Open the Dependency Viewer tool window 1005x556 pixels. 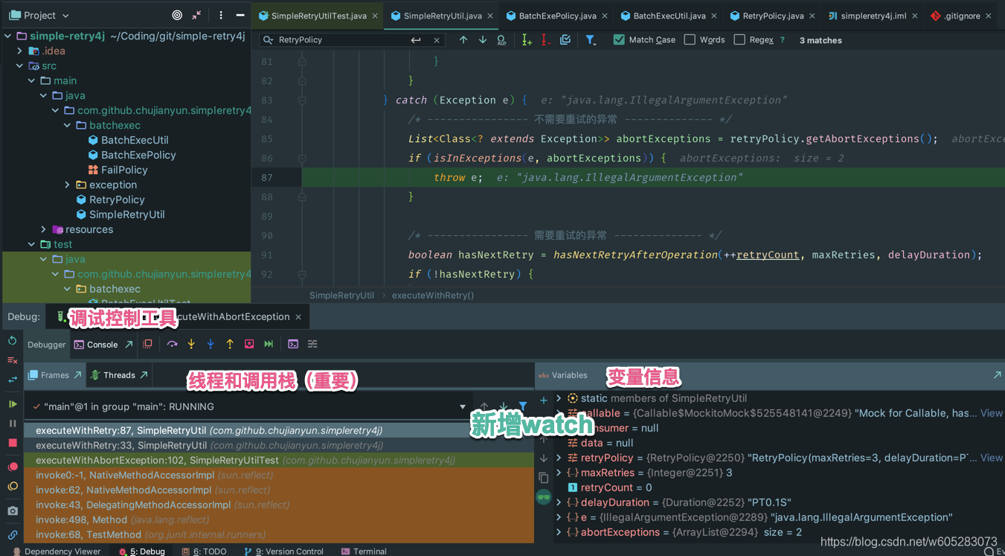55,551
